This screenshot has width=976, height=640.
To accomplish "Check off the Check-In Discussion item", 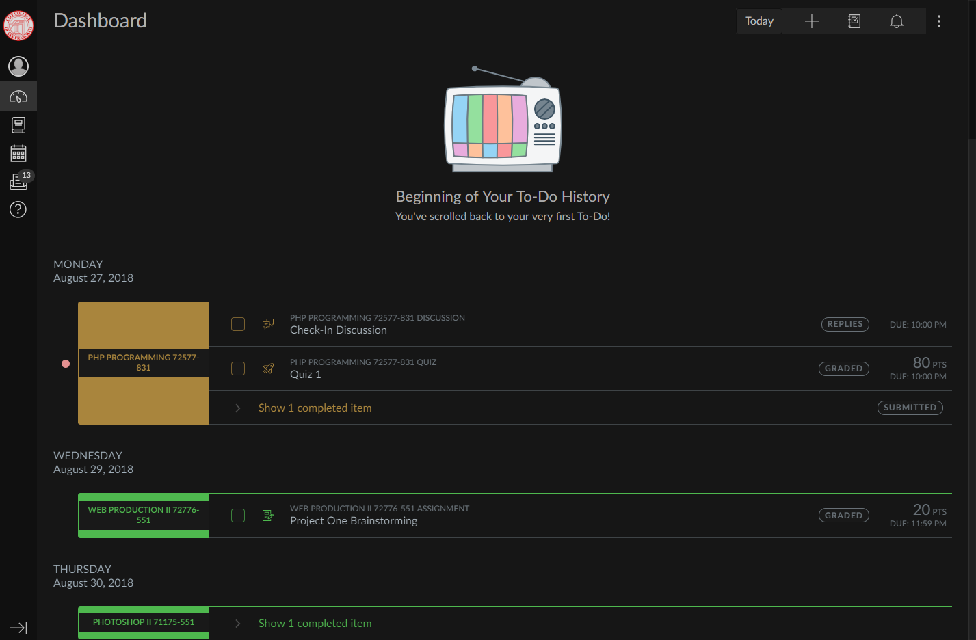I will [237, 323].
